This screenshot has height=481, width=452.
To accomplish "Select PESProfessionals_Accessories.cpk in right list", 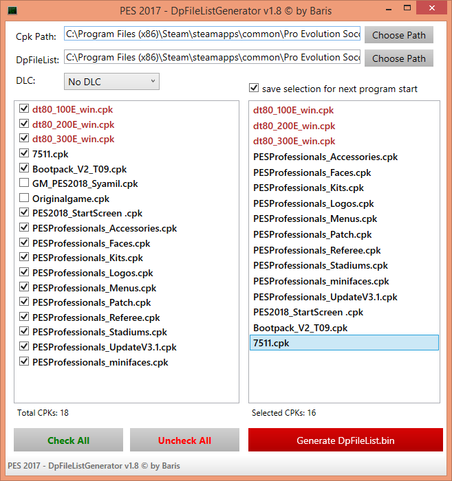I will pyautogui.click(x=344, y=157).
